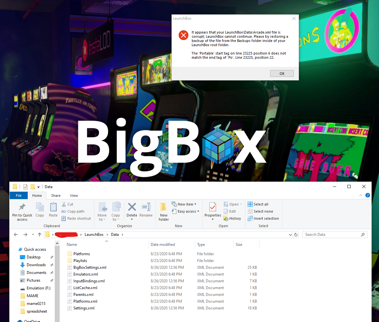Select the Playlists folder
Image resolution: width=379 pixels, height=322 pixels.
(80, 260)
